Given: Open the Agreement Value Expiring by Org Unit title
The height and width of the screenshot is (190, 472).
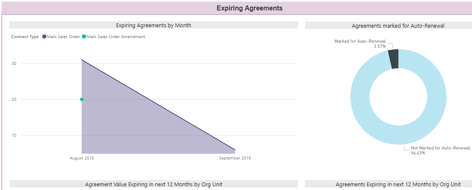Looking at the screenshot, I should (x=154, y=184).
